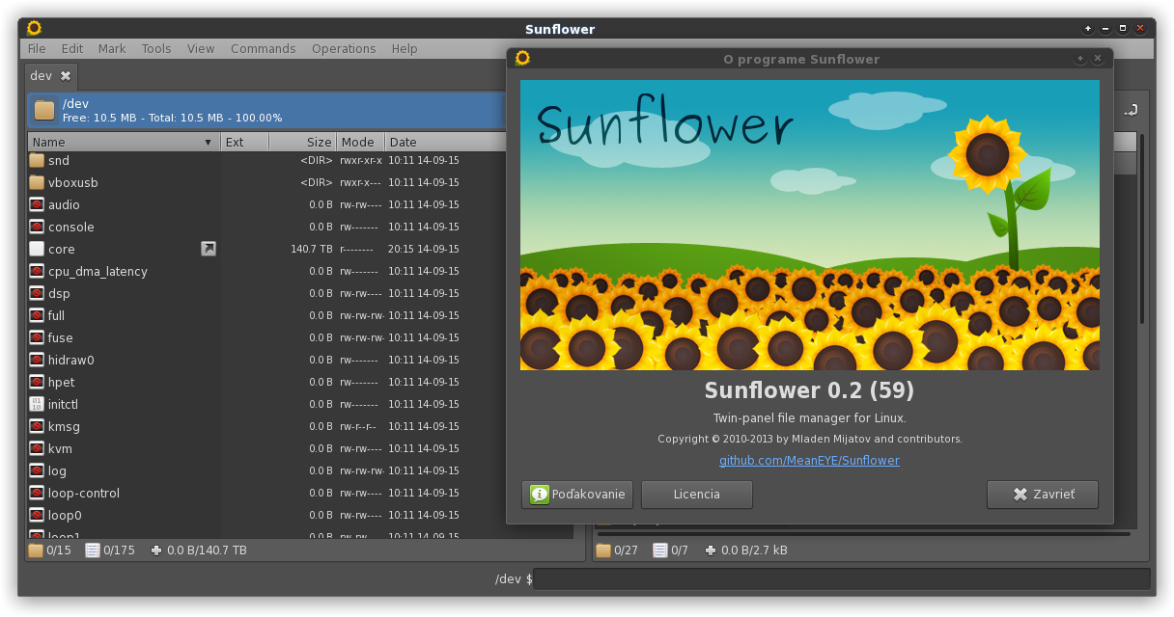
Task: Click the binary file icon of initctl
Action: pos(37,404)
